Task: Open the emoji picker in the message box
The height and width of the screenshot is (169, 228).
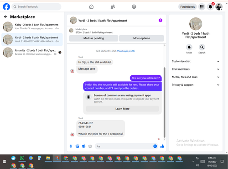Action: click(x=155, y=146)
